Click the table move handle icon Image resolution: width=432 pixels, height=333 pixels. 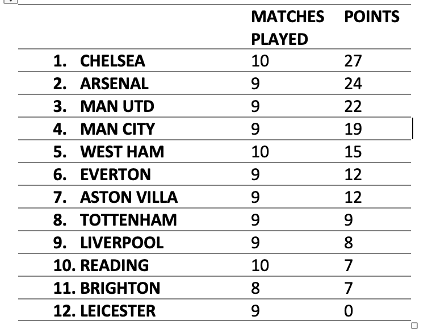[10, 1]
